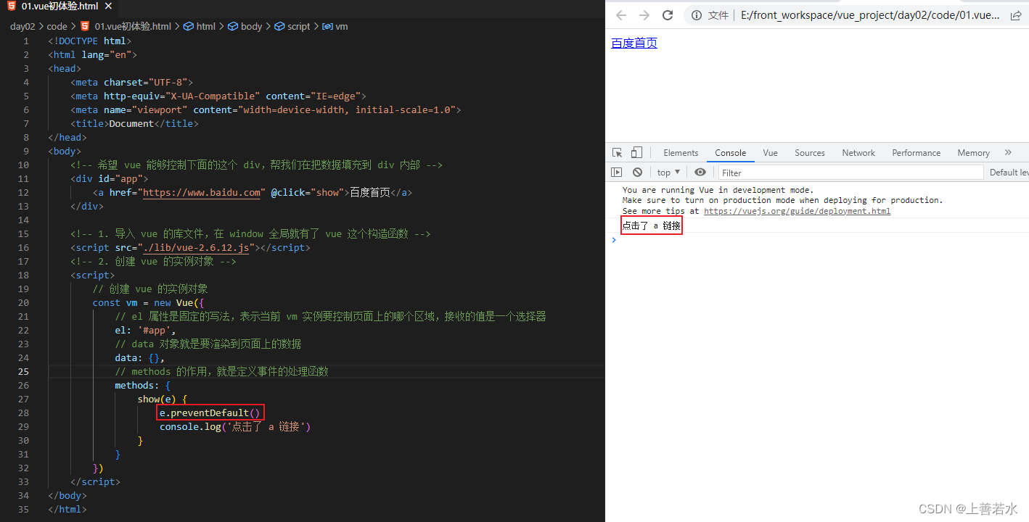
Task: Switch to the Elements tab
Action: tap(681, 153)
